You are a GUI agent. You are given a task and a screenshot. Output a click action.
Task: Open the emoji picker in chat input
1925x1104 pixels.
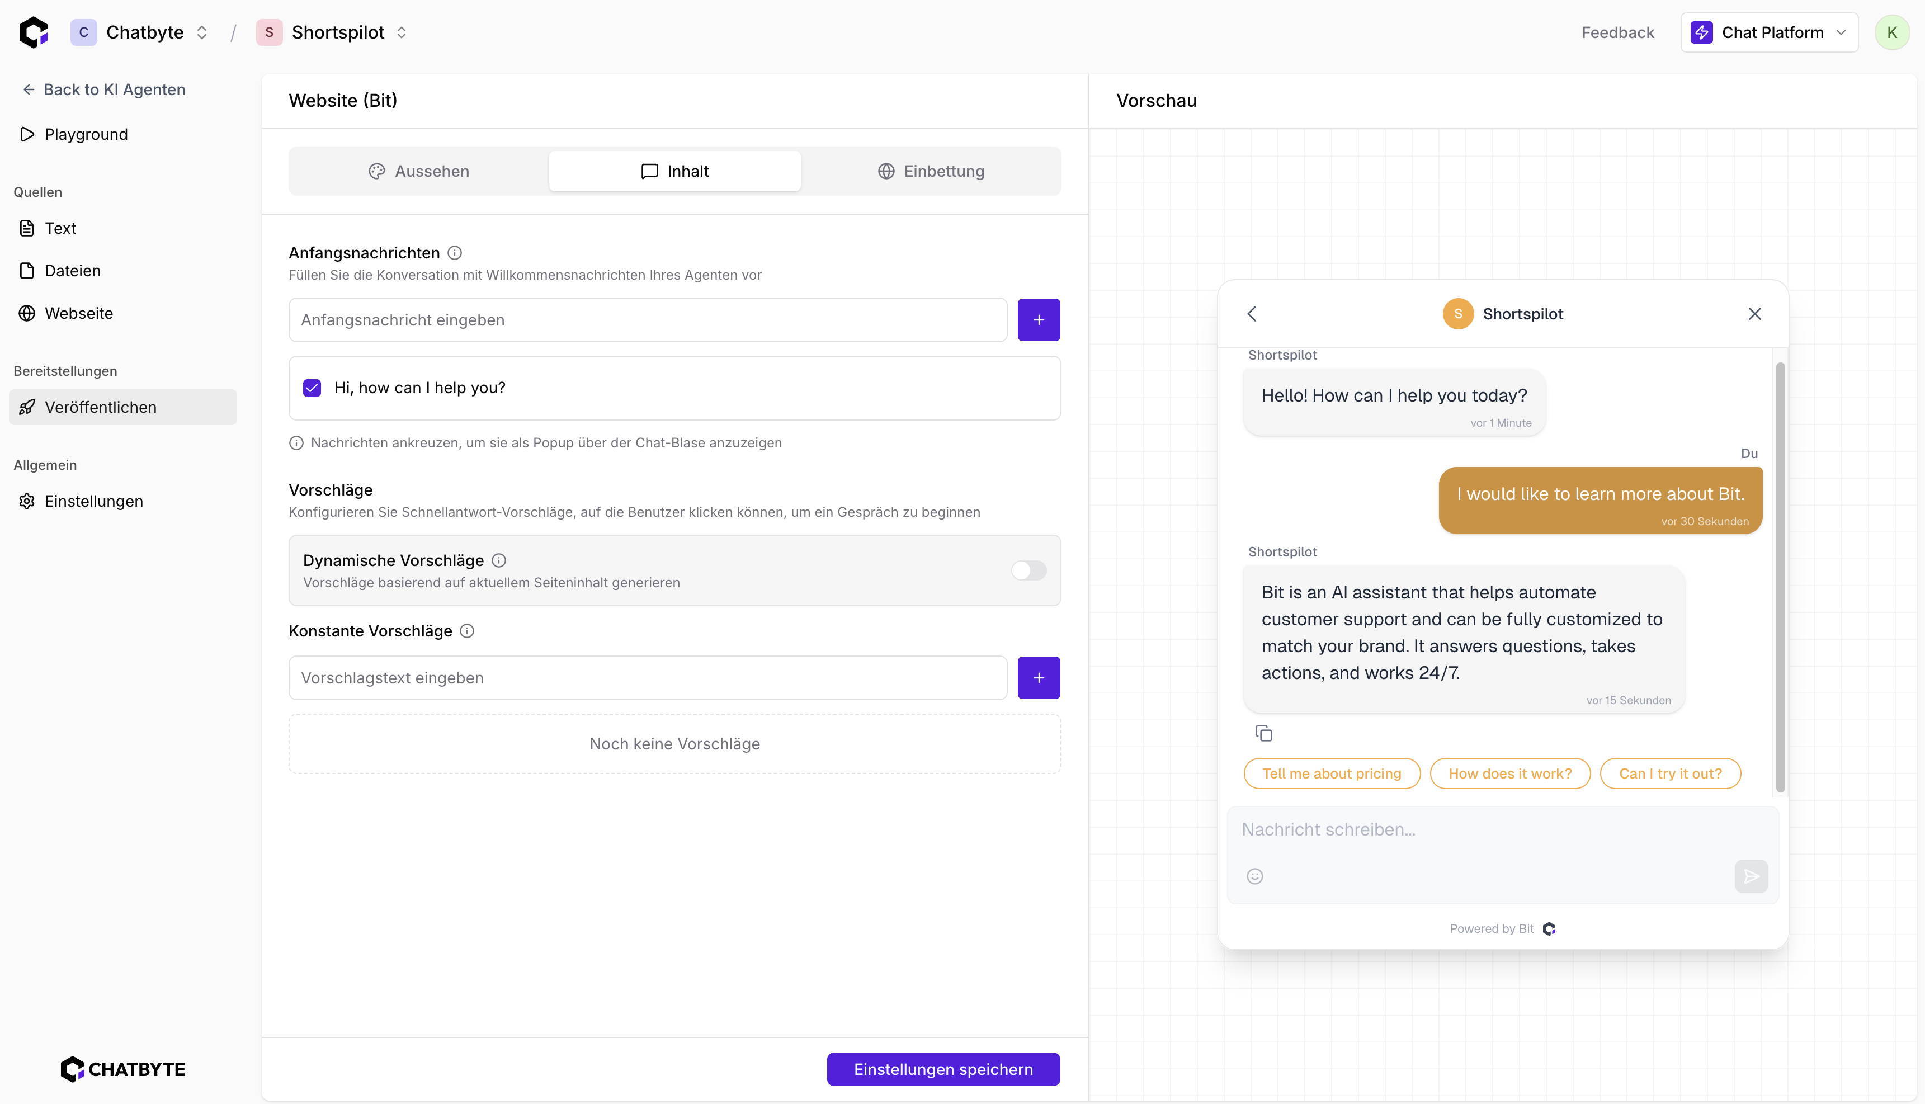click(x=1255, y=876)
